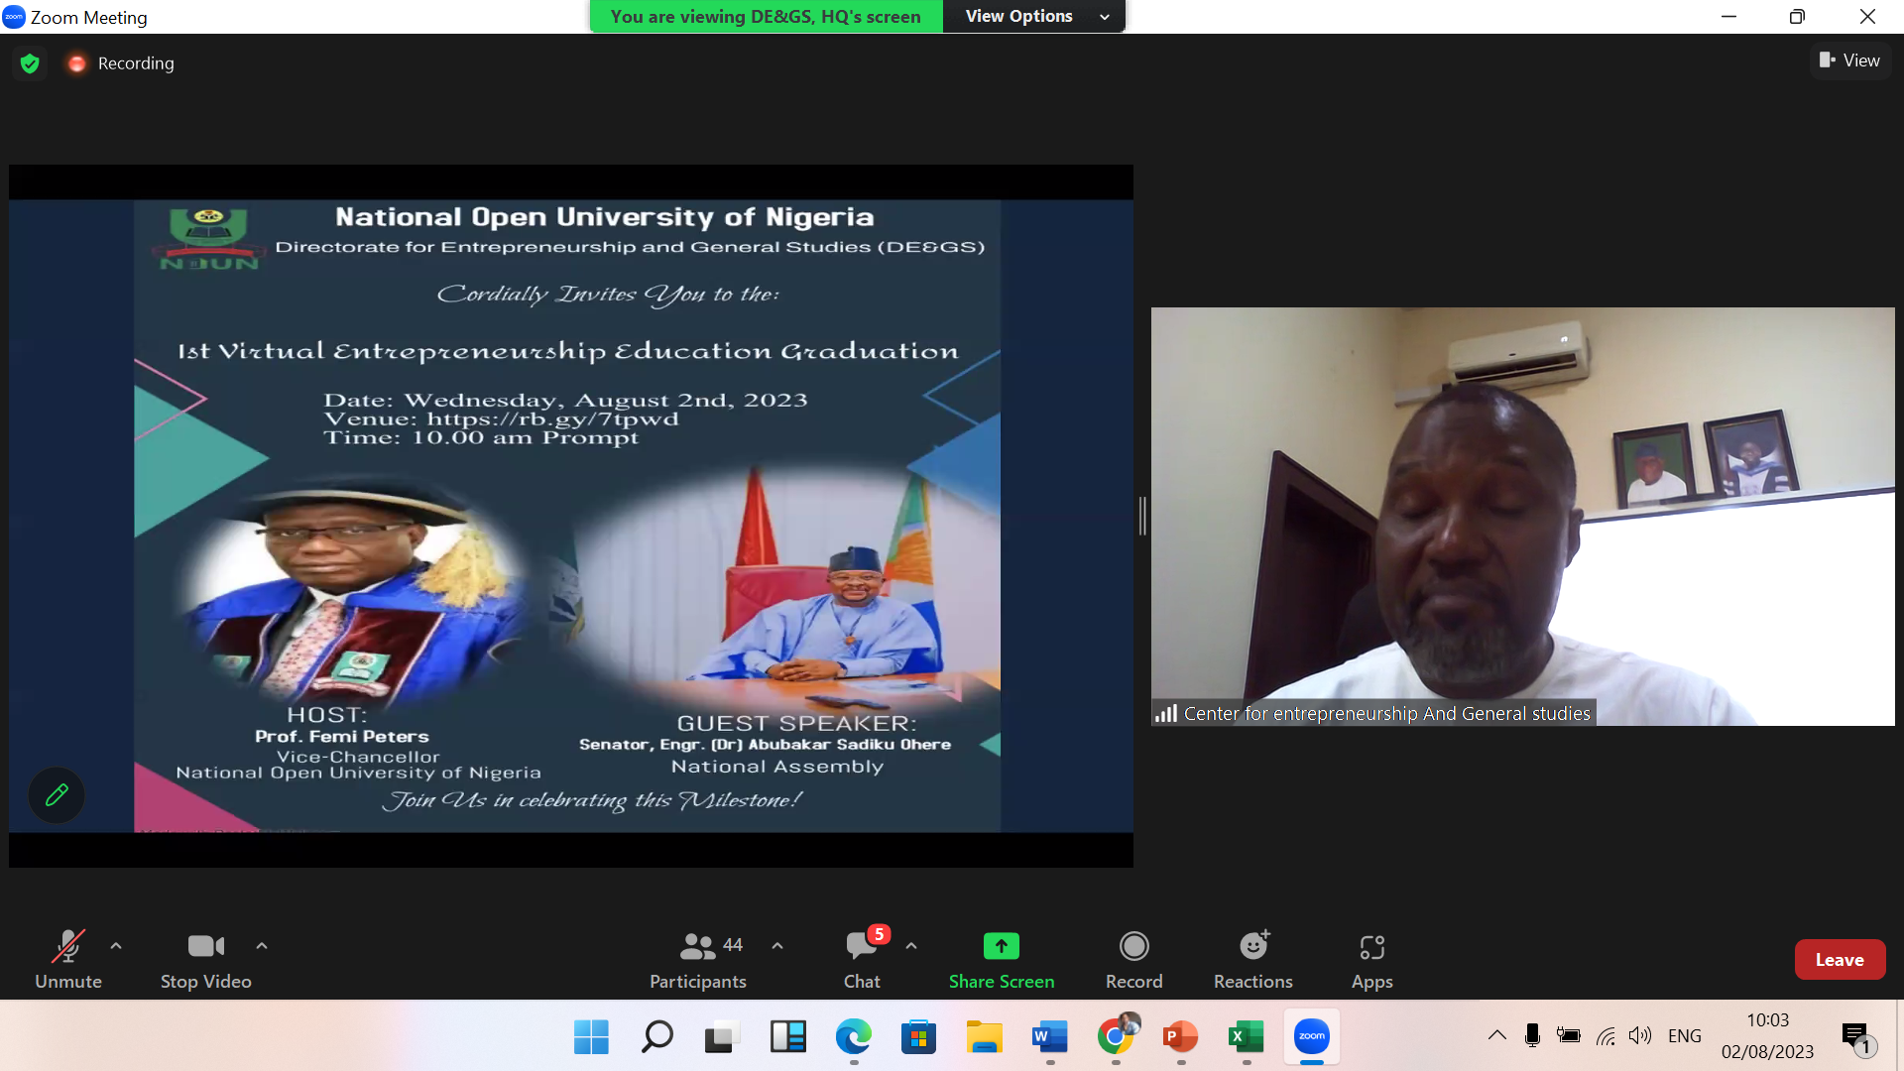Select the speaker video thumbnail

tap(1522, 516)
